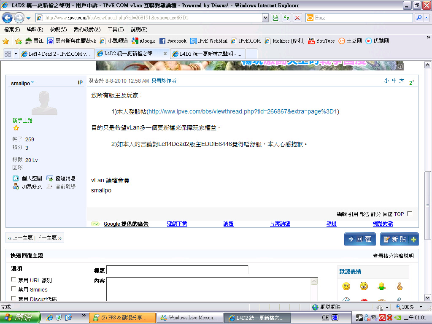Click the grinning smiley emoticon
432x324 pixels.
[x=364, y=286]
